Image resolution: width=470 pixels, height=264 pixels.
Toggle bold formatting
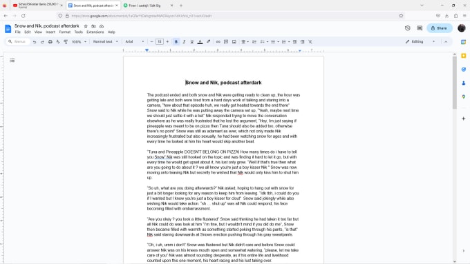pos(176,42)
